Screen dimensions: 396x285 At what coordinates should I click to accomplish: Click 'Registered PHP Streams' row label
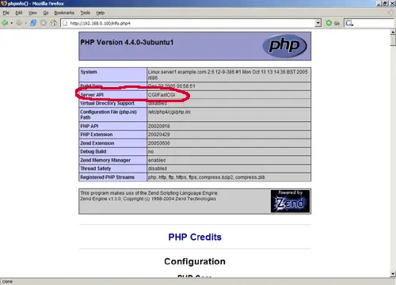108,177
